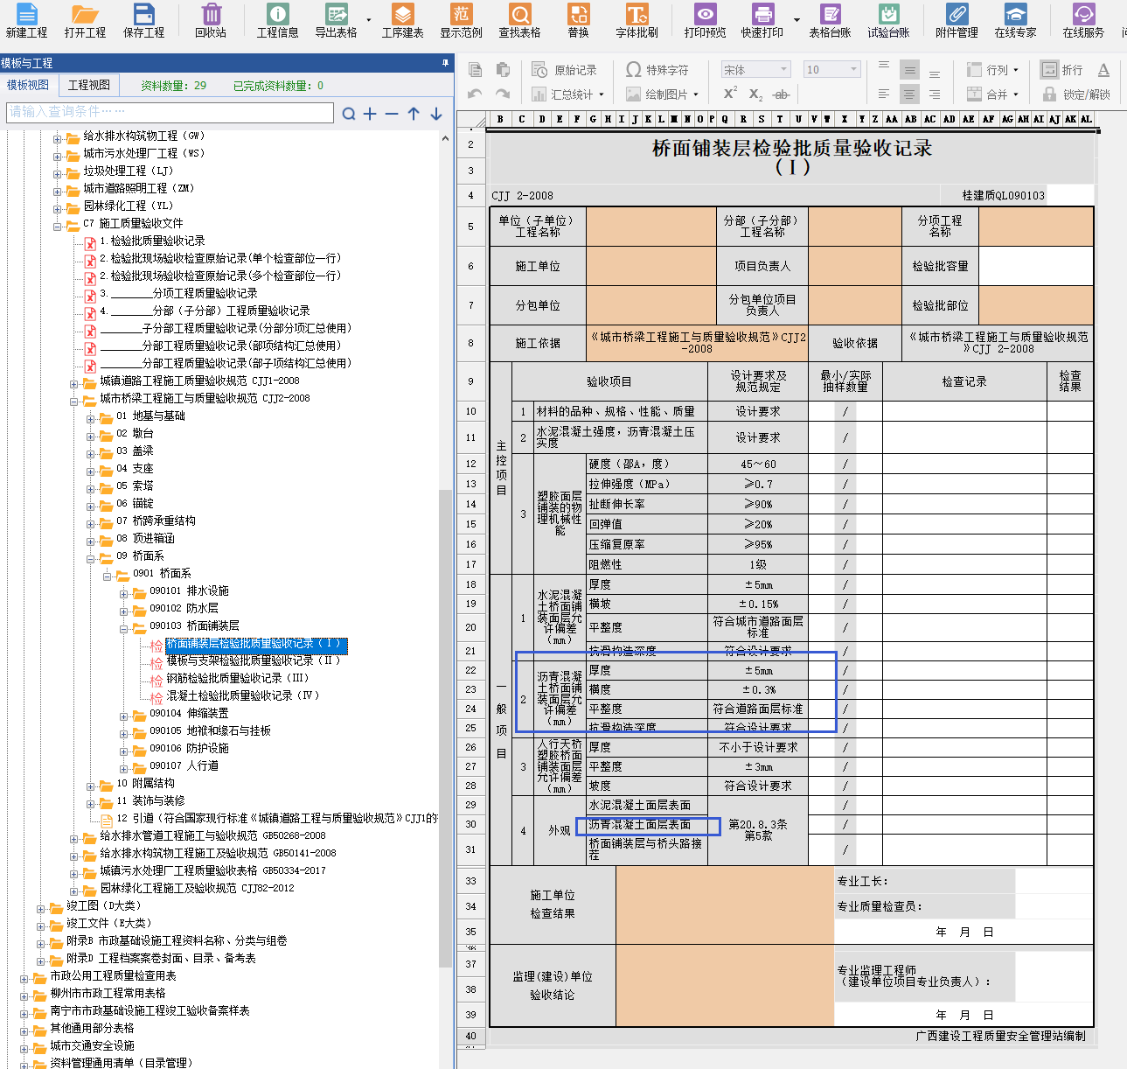Click the 原始记录 button

click(565, 70)
